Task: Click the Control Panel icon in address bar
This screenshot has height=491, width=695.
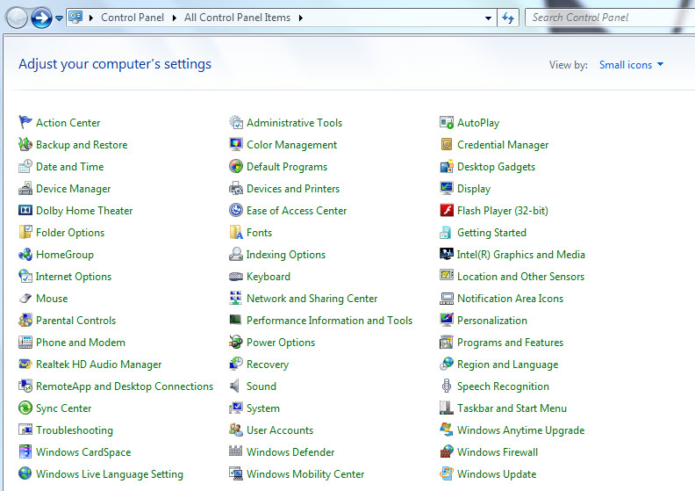Action: point(75,18)
